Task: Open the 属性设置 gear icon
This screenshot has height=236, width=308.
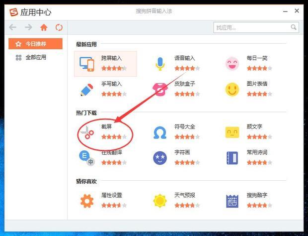Action: 87,201
